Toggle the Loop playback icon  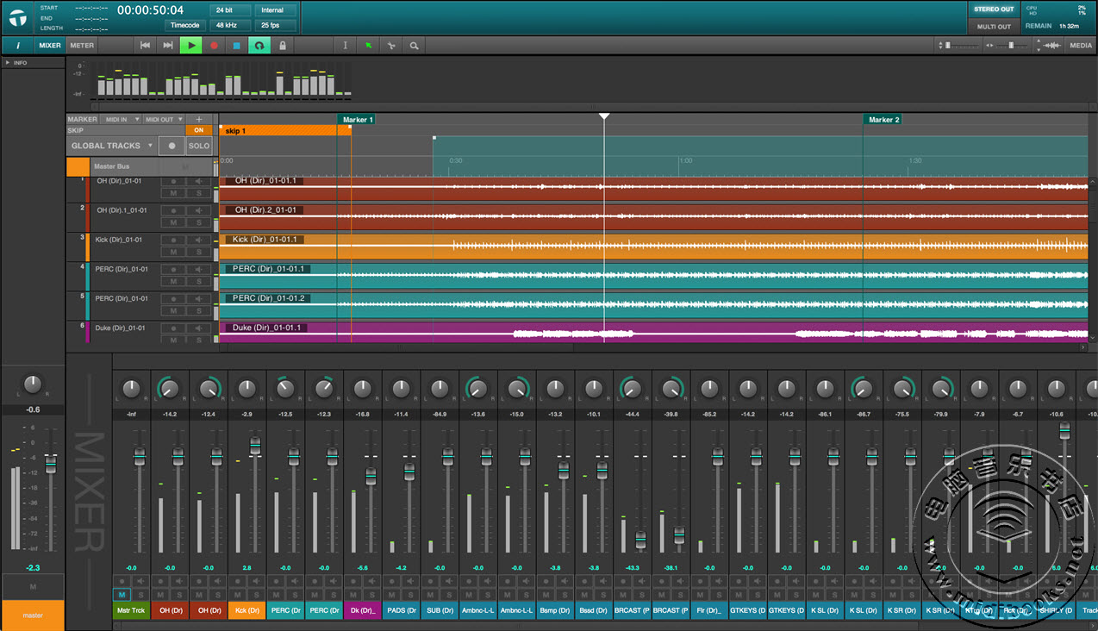tap(259, 46)
